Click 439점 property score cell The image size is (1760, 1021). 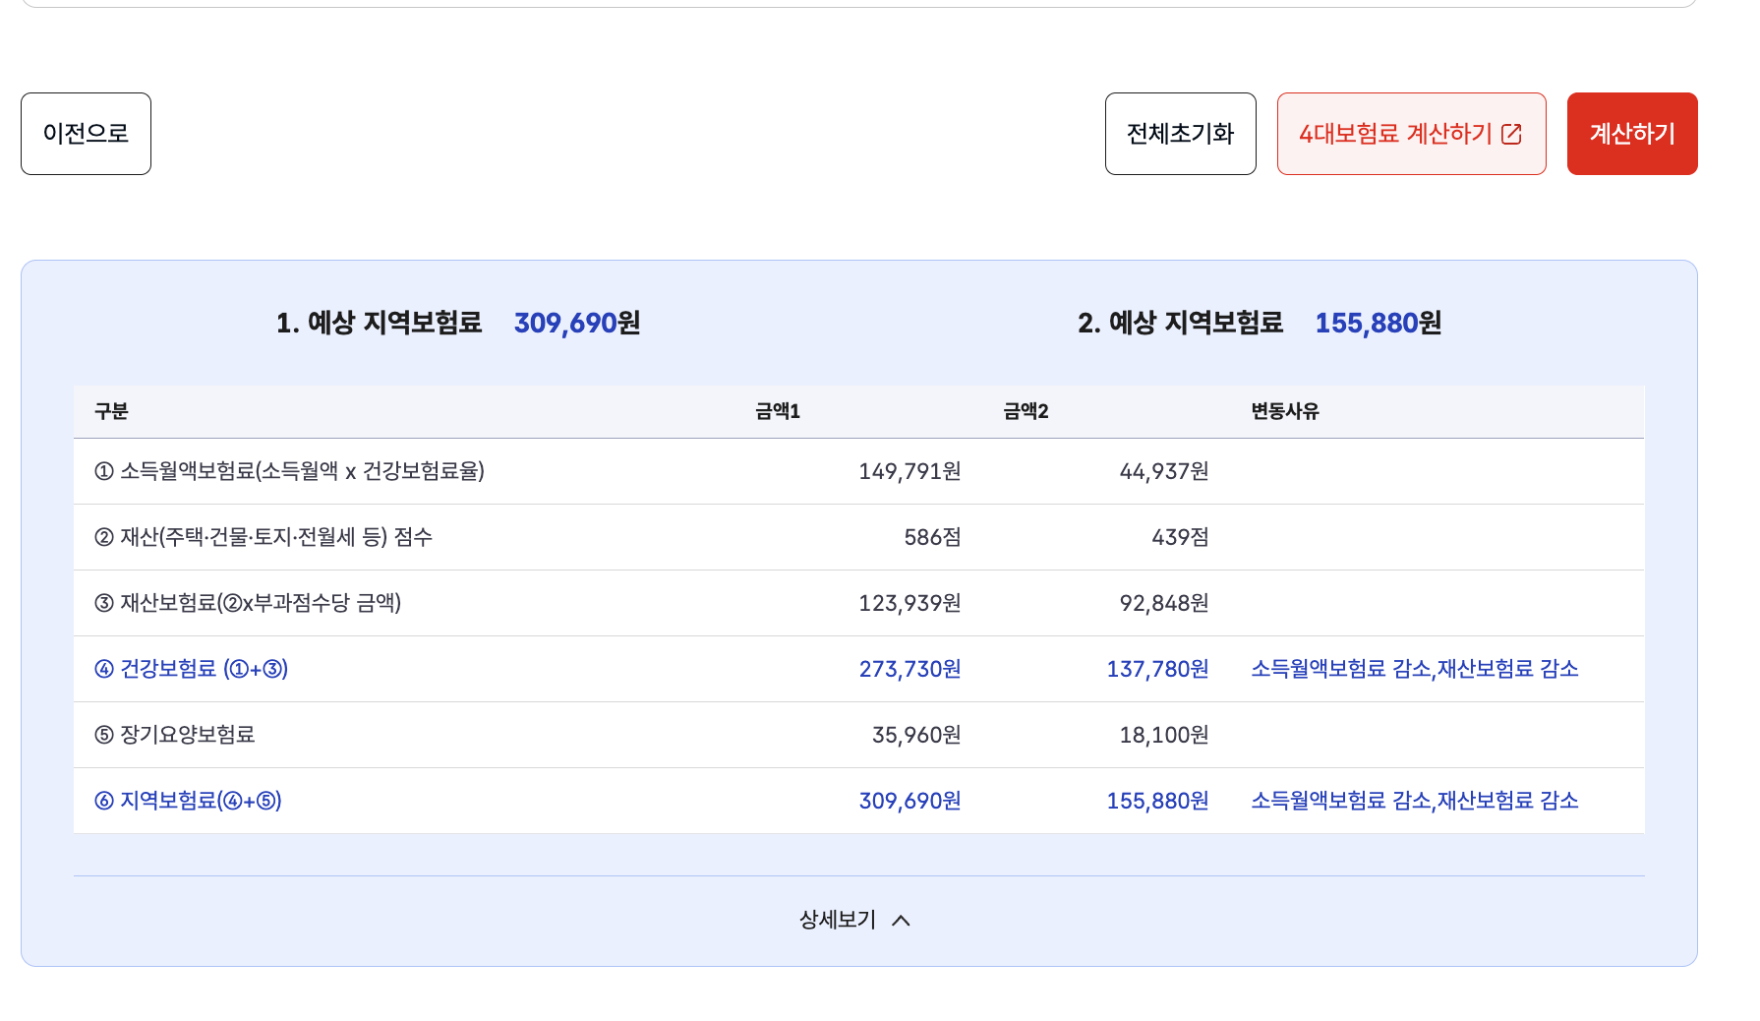[x=1180, y=537]
